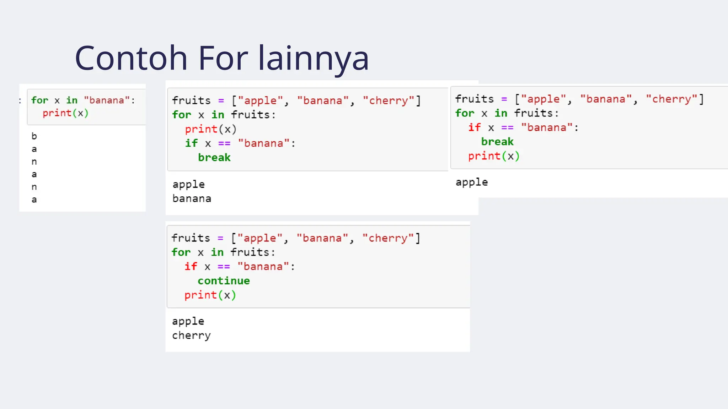Click the 'break' keyword in right cell

(497, 142)
